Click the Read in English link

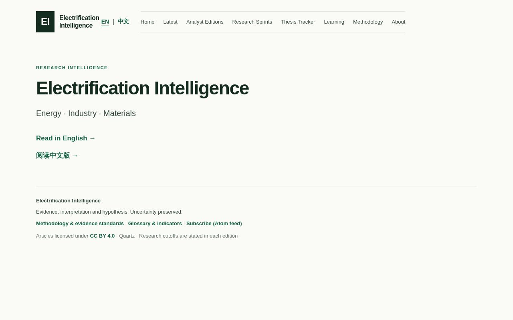coord(66,138)
